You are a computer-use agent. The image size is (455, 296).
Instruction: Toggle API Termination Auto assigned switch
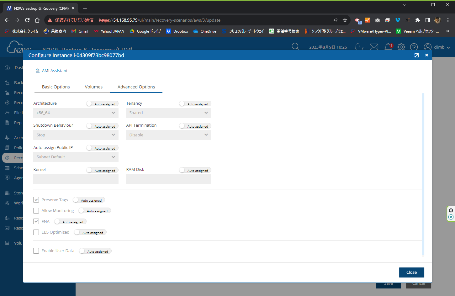(x=195, y=126)
